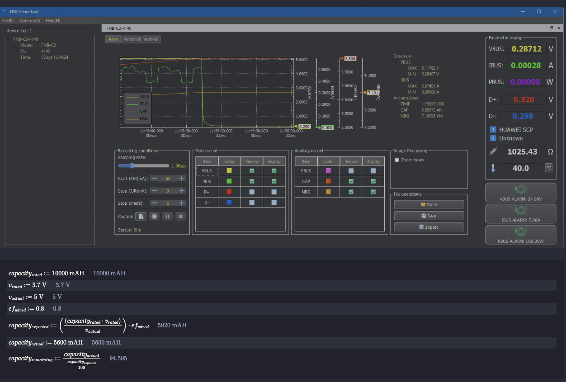
Task: Click the stop recording square icon
Action: point(180,217)
